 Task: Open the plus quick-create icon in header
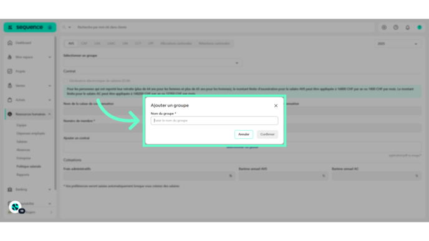point(384,27)
